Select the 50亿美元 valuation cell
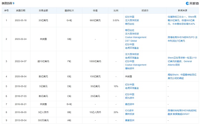200x124 pixels. coord(95,86)
